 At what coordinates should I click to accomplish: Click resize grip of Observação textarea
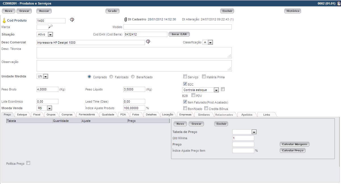230,69
